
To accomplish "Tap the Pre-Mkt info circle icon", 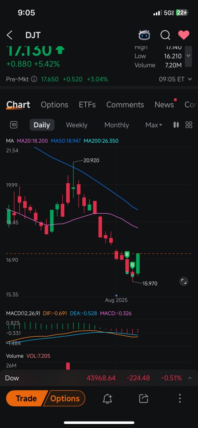I will tap(34, 79).
